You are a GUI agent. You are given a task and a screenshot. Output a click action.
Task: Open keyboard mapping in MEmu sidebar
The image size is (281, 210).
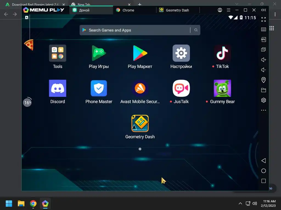[x=263, y=30]
